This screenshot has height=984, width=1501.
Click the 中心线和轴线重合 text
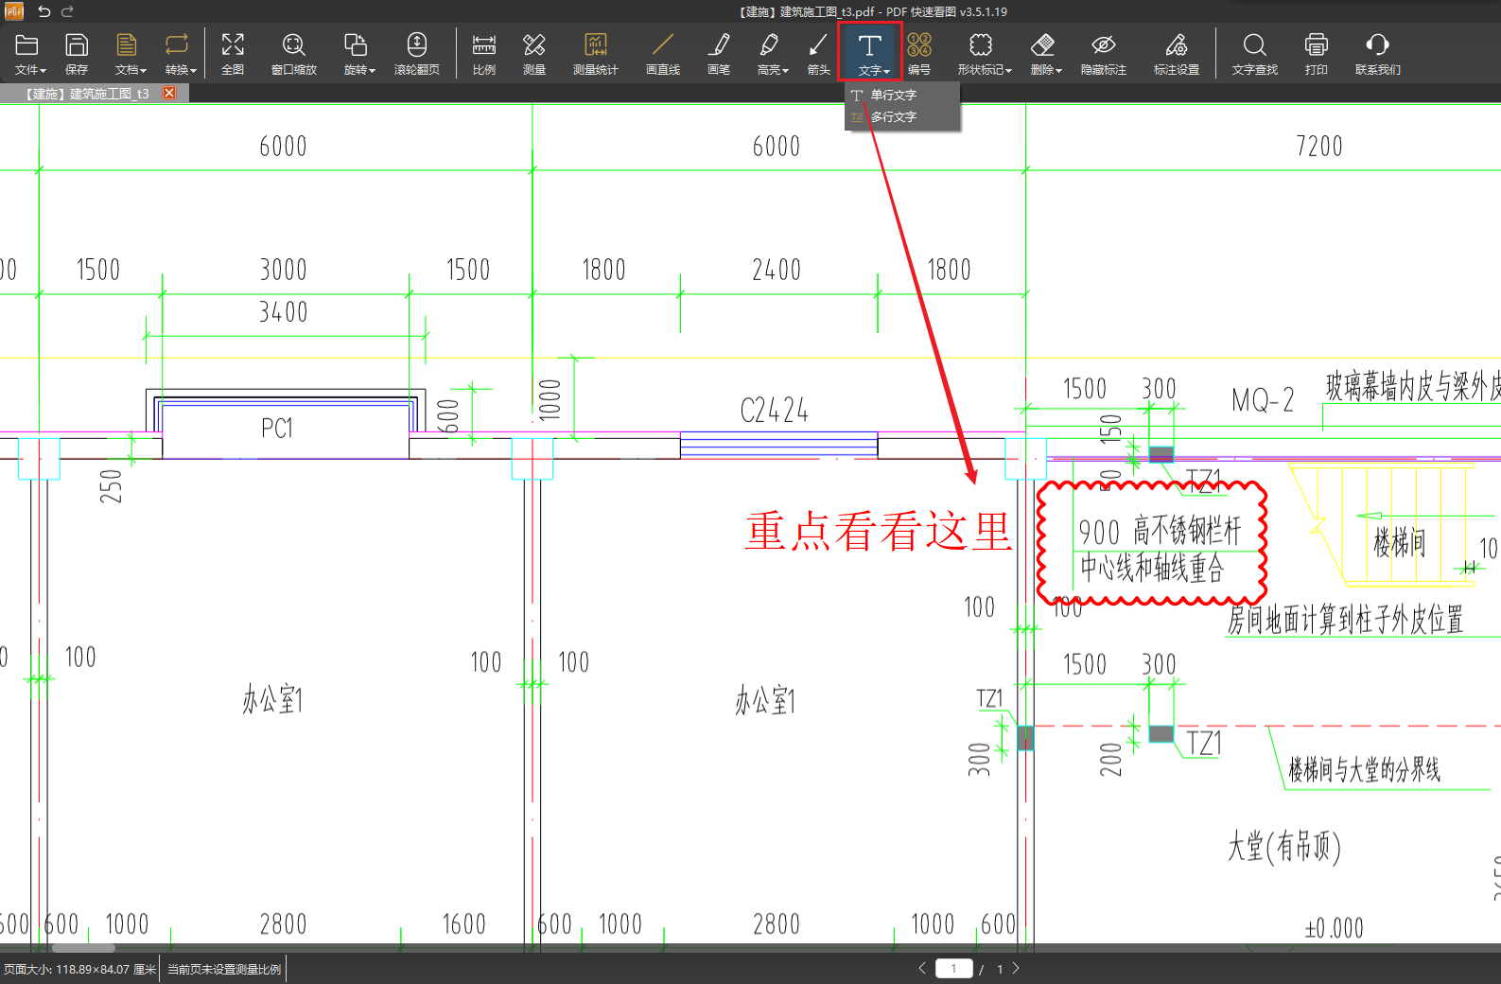point(1152,568)
